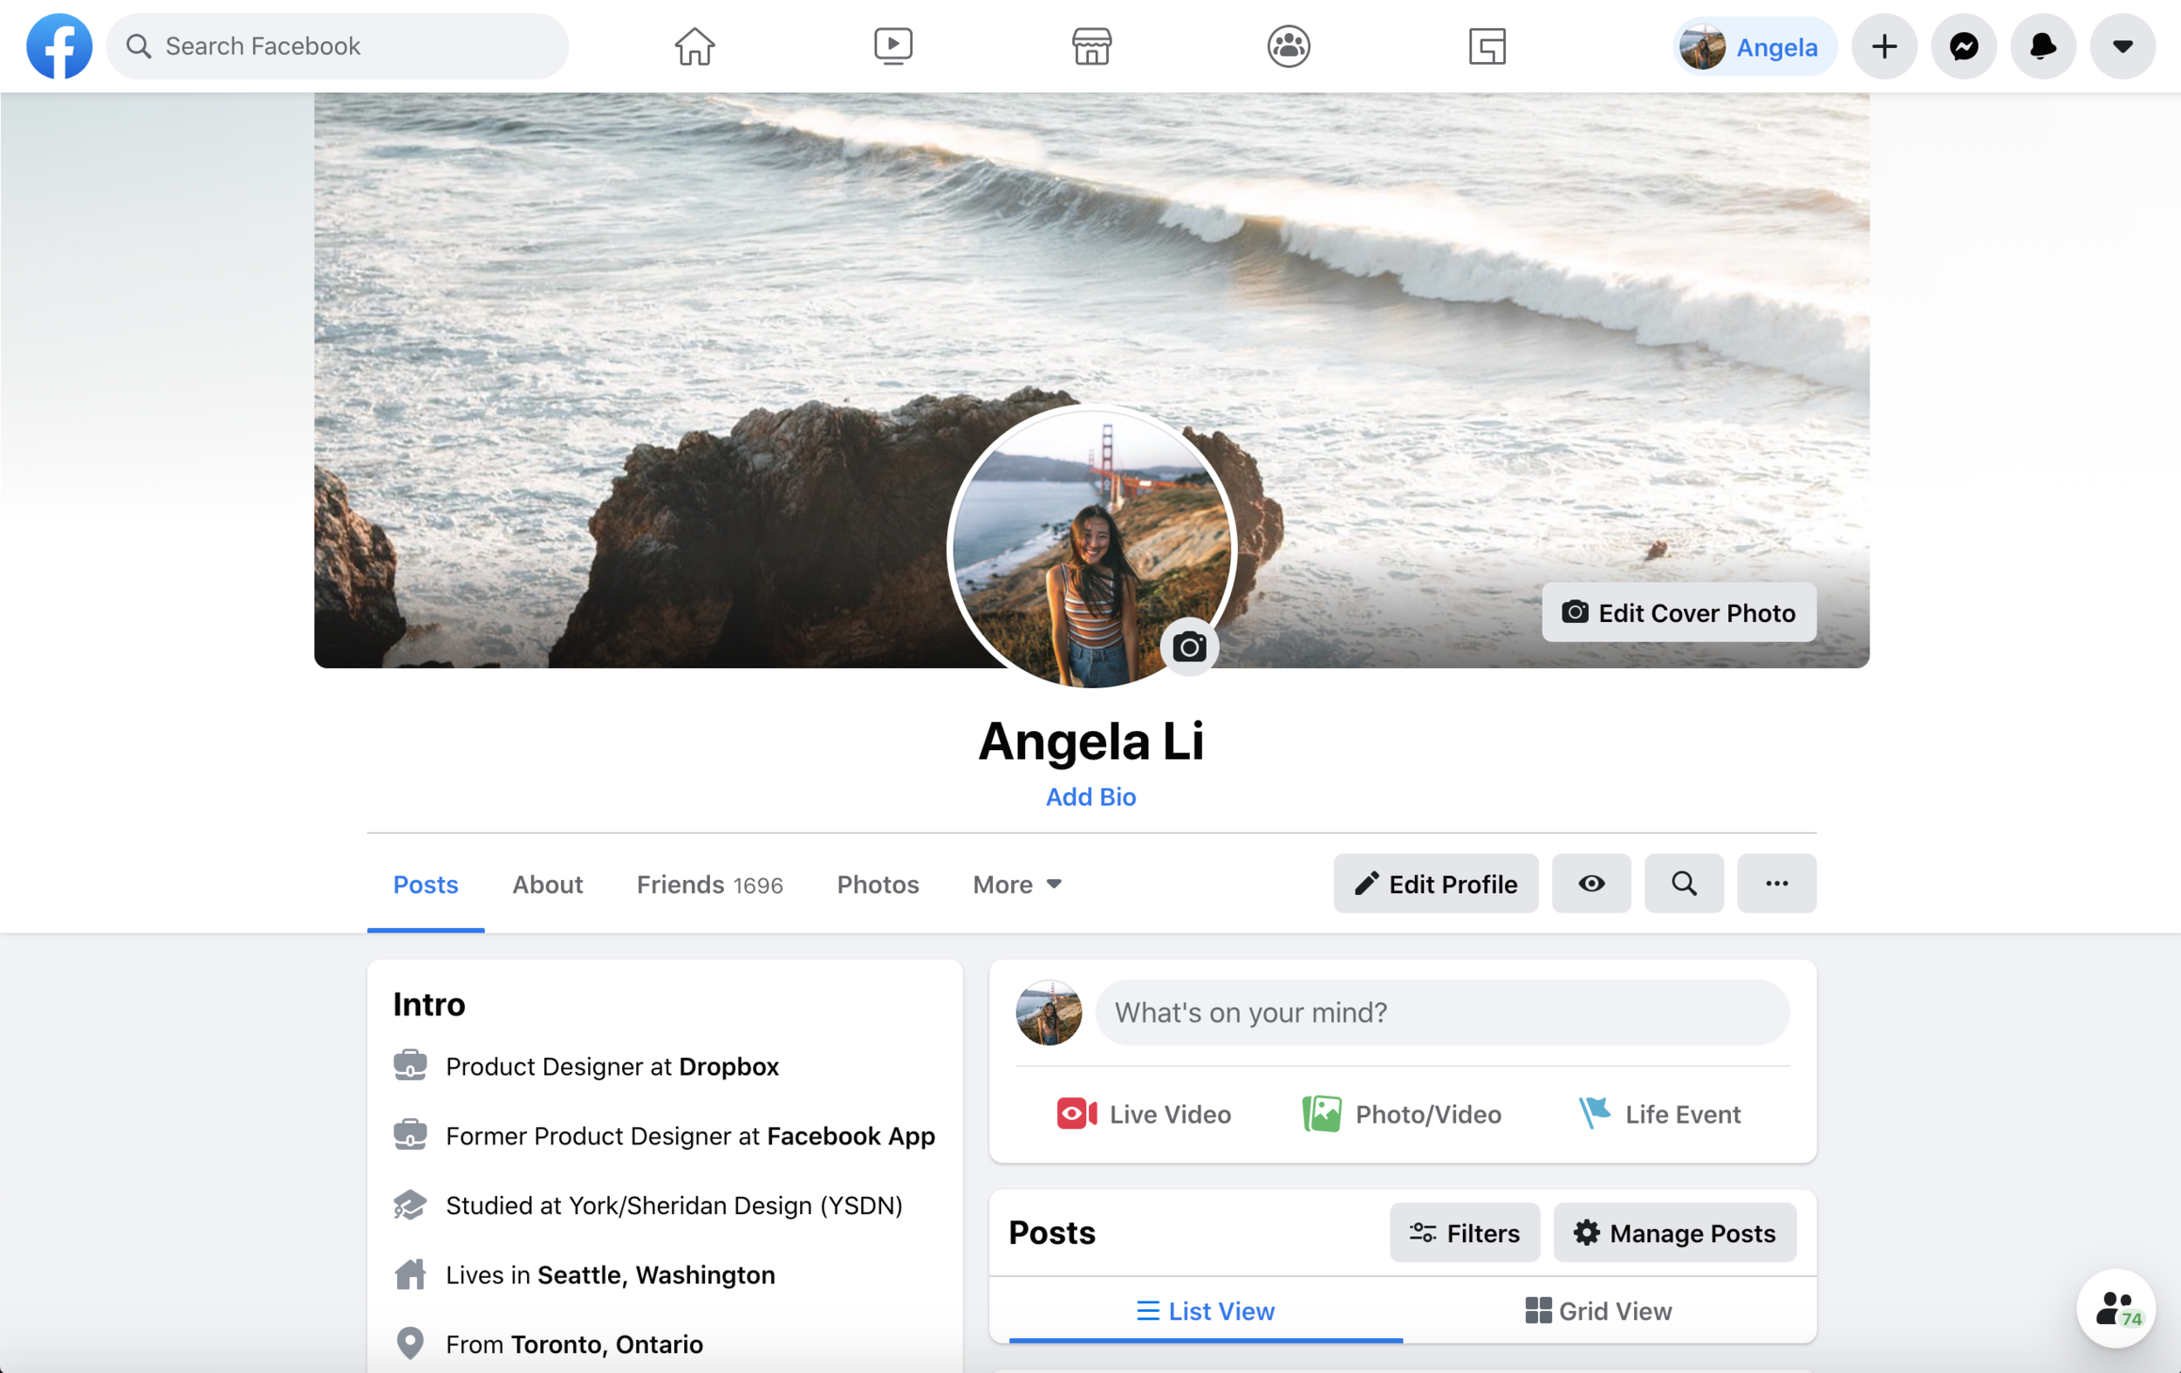This screenshot has height=1373, width=2181.
Task: Open the three-dots profile menu
Action: click(1776, 883)
